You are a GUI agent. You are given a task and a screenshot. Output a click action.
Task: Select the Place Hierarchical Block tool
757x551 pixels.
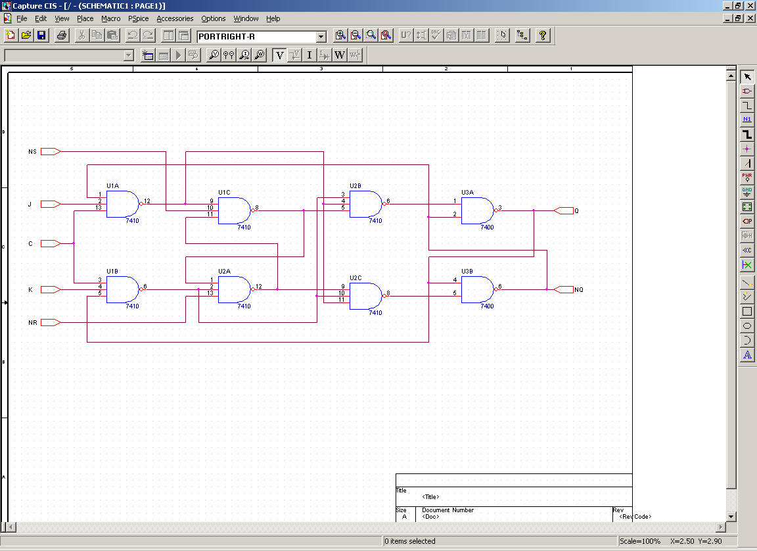coord(747,206)
